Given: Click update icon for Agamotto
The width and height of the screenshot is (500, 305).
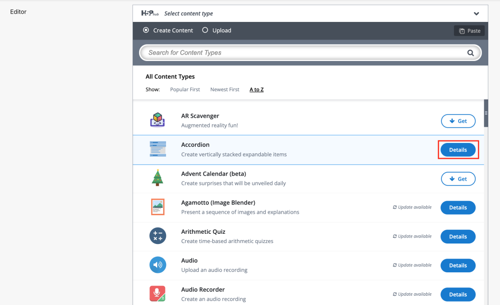Looking at the screenshot, I should pos(395,207).
